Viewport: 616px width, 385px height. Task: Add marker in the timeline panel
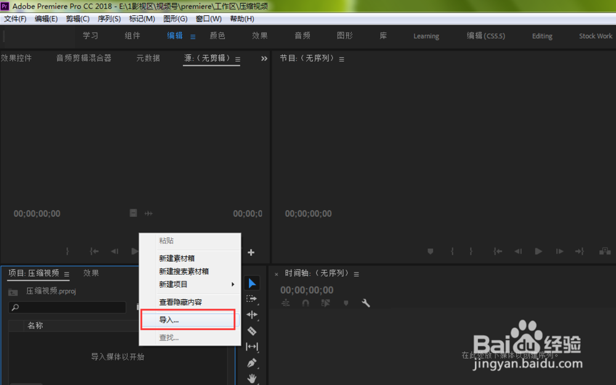click(346, 303)
